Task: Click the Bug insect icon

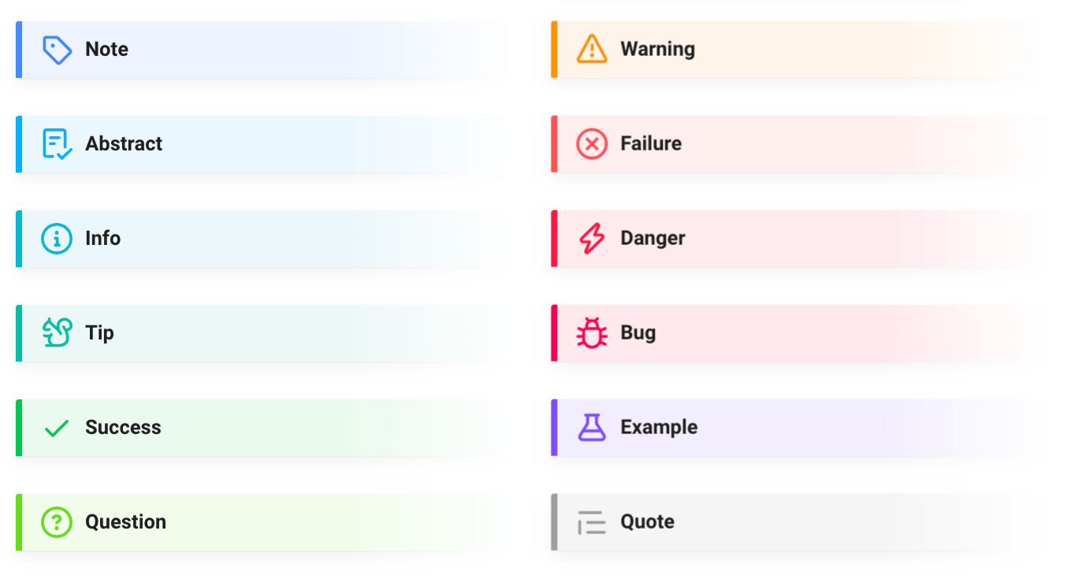Action: click(x=592, y=333)
